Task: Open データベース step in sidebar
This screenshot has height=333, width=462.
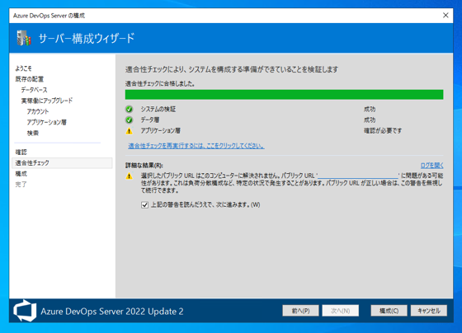Action: 34,90
